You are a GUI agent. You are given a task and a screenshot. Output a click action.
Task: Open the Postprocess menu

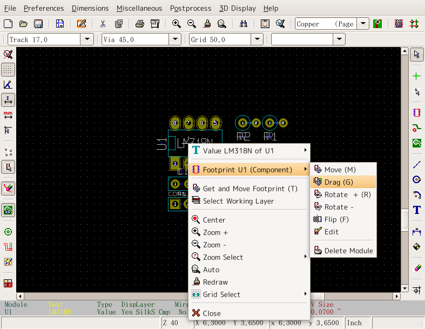pos(191,8)
